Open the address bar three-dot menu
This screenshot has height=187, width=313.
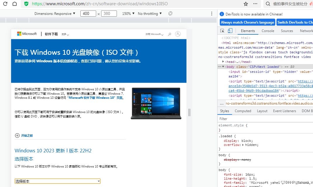[x=255, y=3]
